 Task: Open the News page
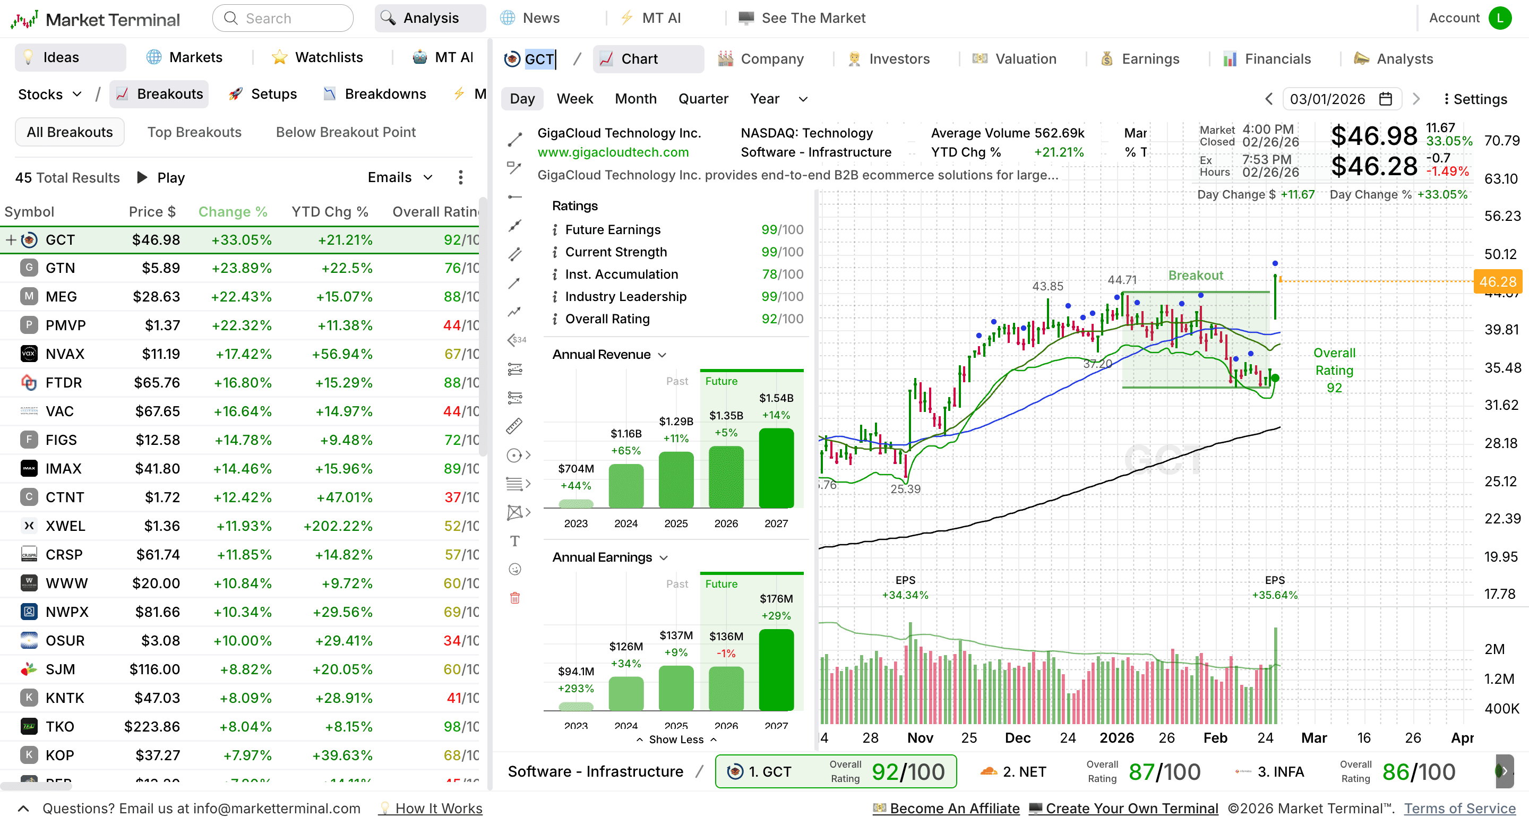[x=529, y=19]
